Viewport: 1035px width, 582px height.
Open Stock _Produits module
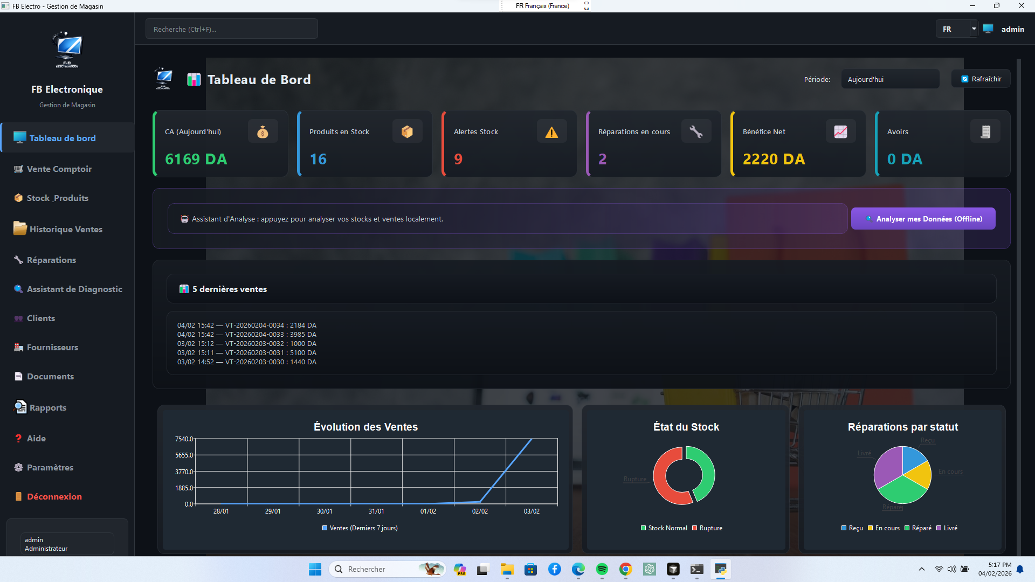pyautogui.click(x=57, y=198)
